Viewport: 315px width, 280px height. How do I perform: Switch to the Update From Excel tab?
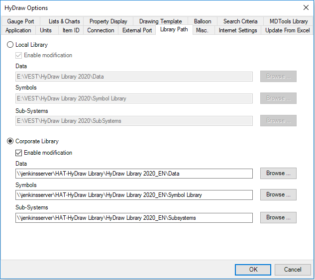(x=287, y=30)
